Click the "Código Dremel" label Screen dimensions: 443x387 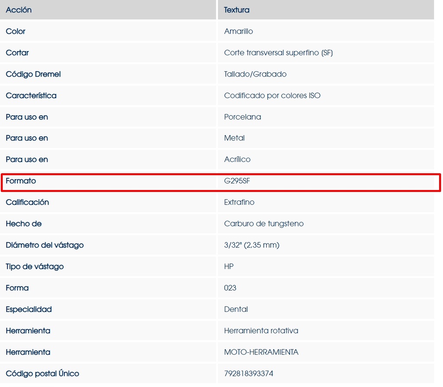(33, 74)
